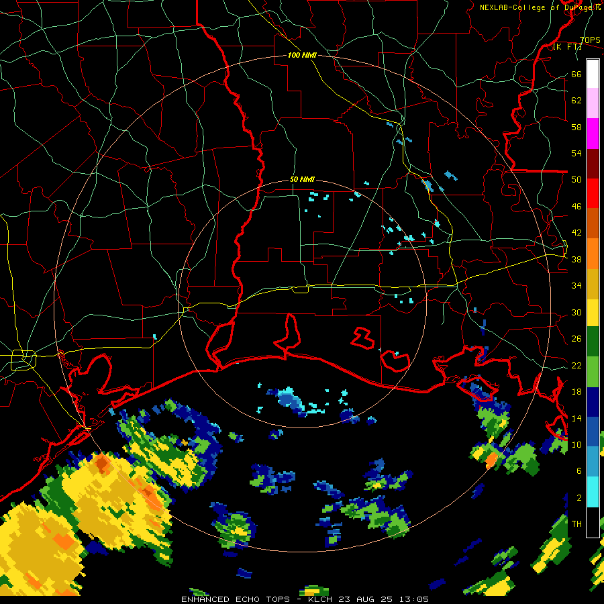Click the 10 label on the legend

point(576,445)
